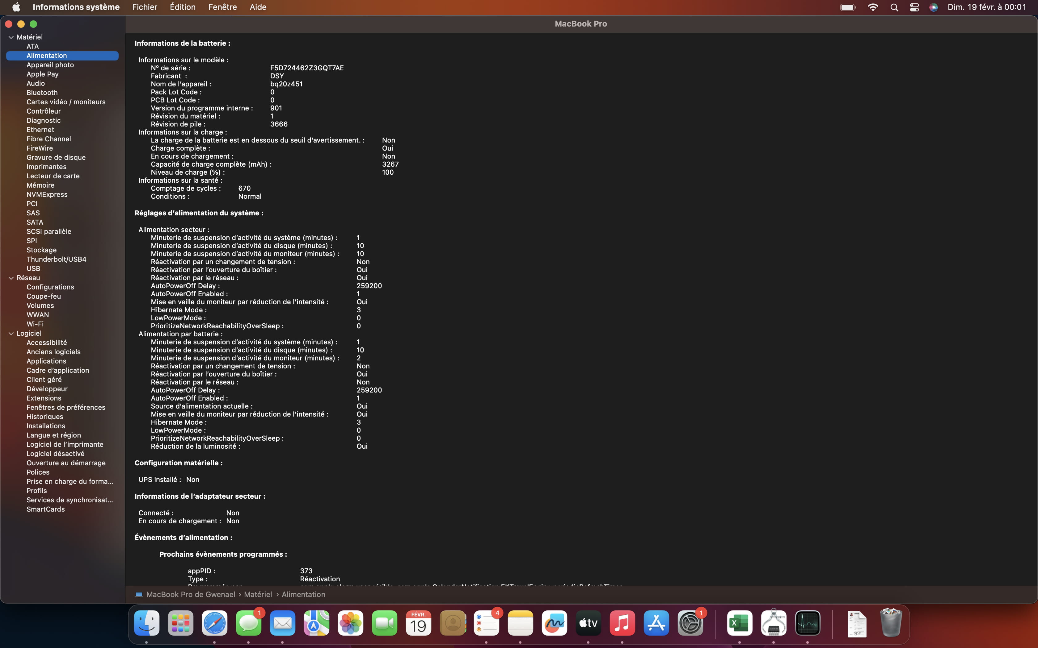The image size is (1038, 648).
Task: Click serial number F5D724462Z3GQT7AE
Action: (x=307, y=68)
